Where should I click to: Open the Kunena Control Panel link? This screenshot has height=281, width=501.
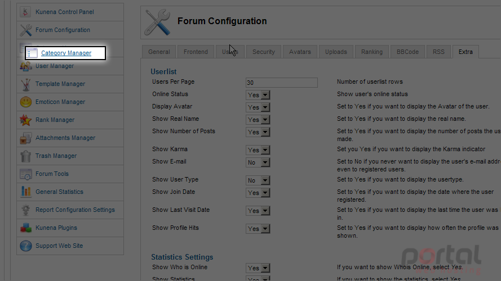(x=65, y=12)
